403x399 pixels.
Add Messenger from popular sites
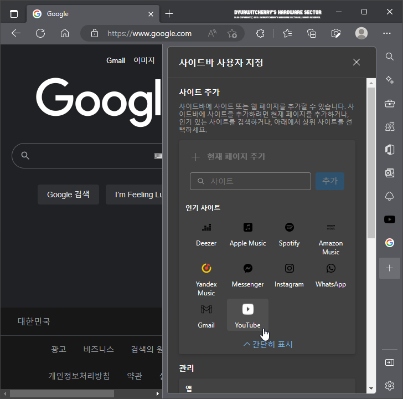click(x=248, y=276)
